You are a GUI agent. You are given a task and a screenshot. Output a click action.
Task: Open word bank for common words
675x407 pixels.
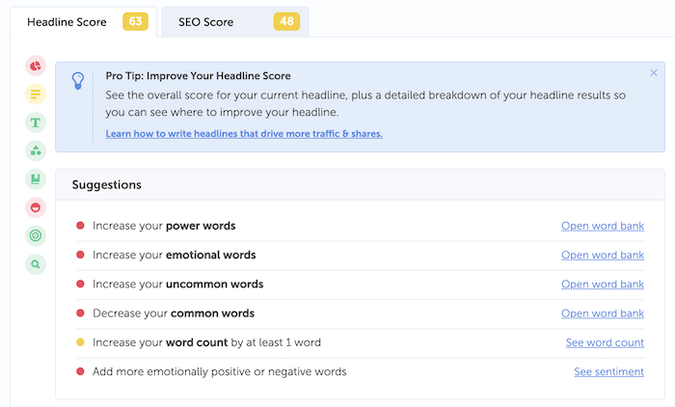click(602, 313)
